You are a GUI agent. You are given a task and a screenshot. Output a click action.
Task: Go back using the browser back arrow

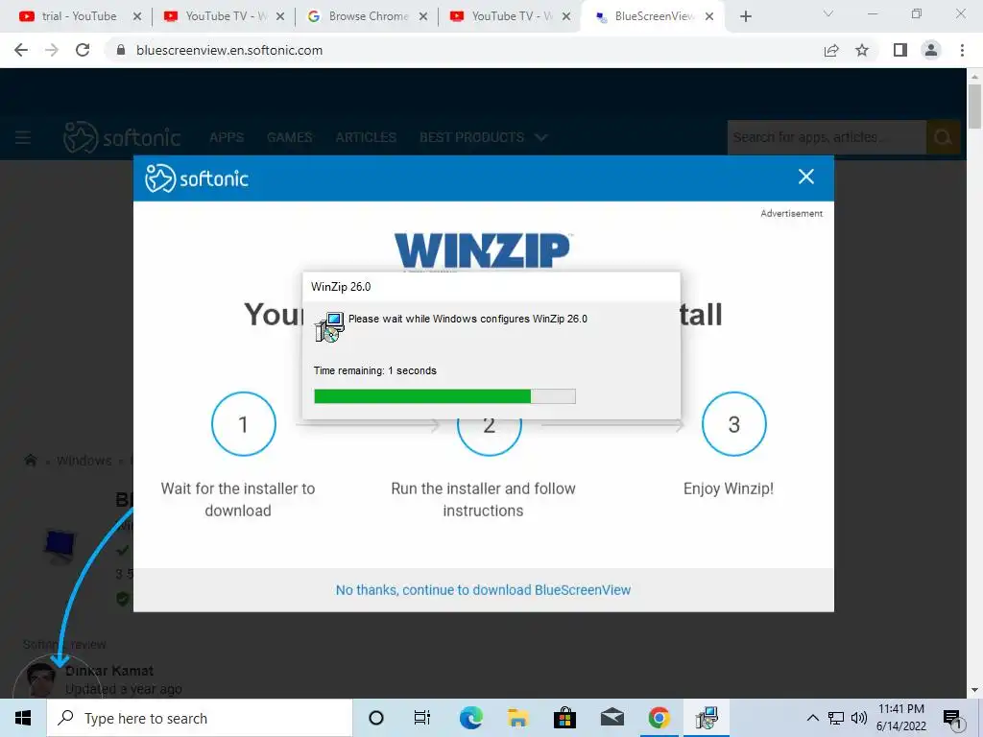tap(21, 50)
